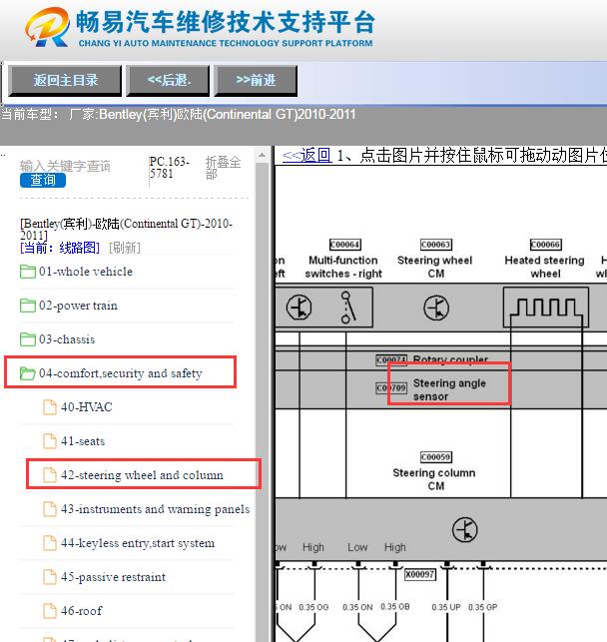Open 43-instruments and warning panels
This screenshot has height=642, width=607.
click(155, 509)
